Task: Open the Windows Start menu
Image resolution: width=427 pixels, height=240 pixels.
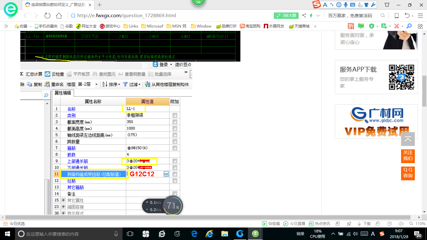Action: (7, 234)
